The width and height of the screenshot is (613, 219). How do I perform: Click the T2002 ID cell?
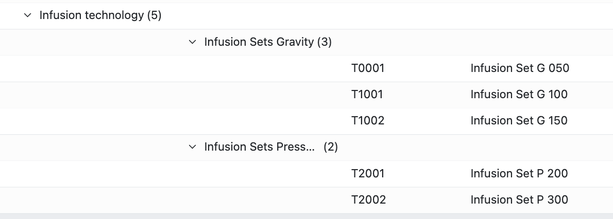(369, 200)
